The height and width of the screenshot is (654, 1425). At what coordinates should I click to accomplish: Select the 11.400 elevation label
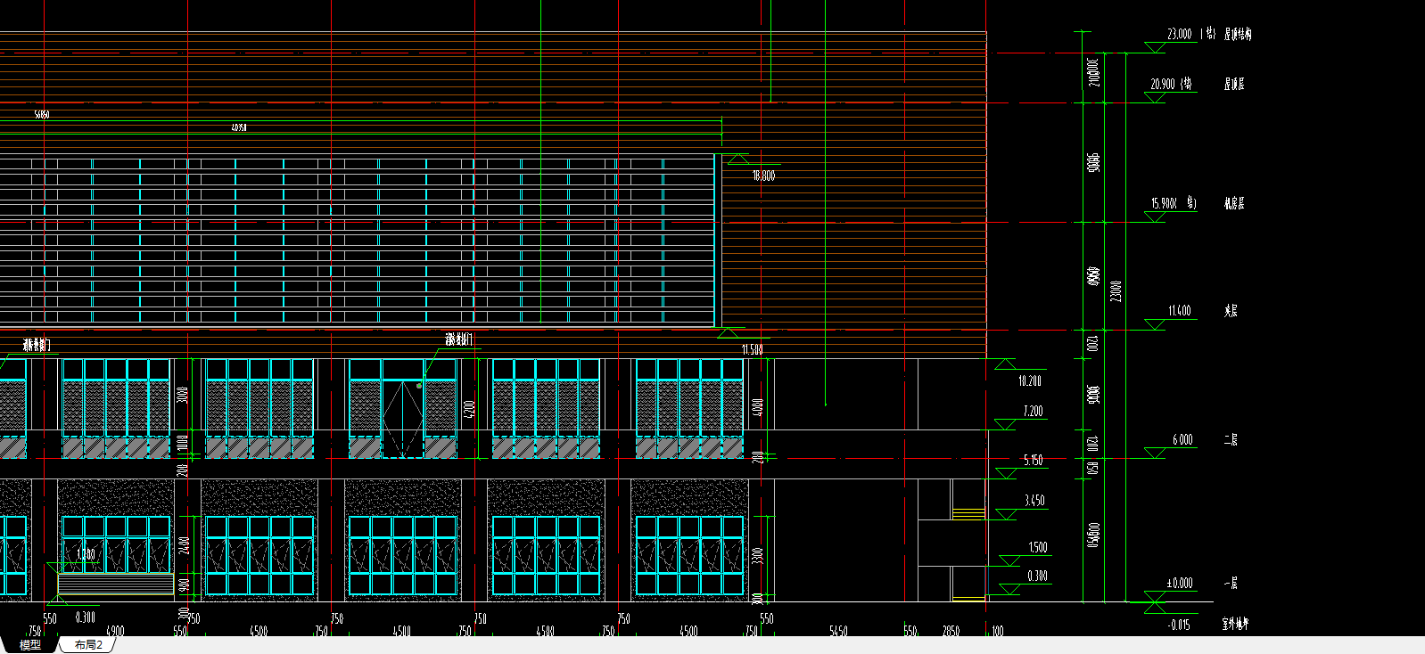click(1179, 311)
